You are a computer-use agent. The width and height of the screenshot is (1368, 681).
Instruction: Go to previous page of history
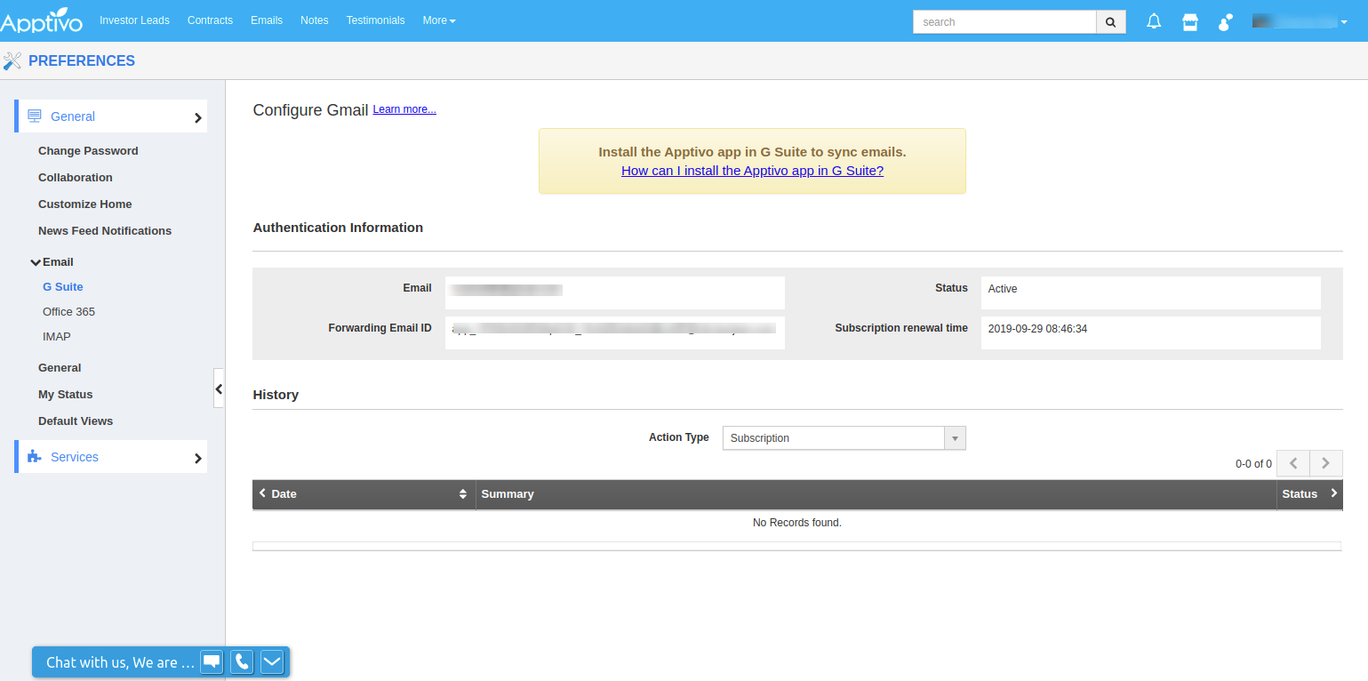1292,463
